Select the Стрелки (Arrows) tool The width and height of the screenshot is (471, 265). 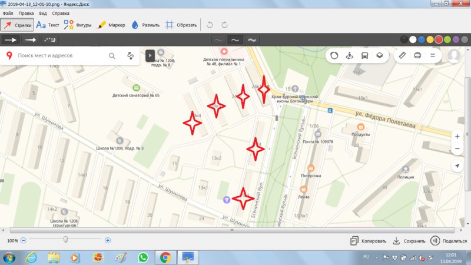click(16, 25)
